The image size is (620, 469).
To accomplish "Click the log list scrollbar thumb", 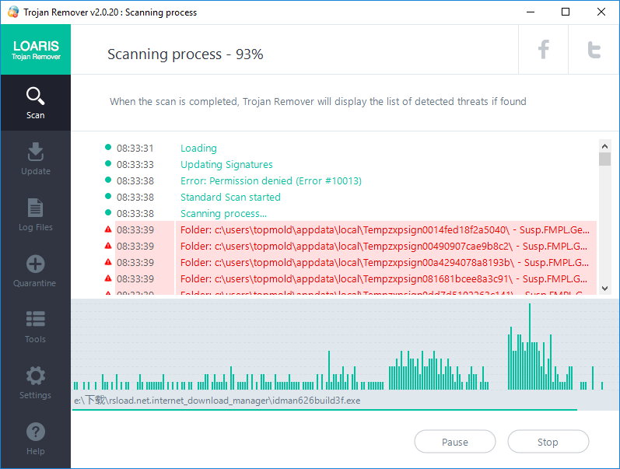I will [604, 159].
